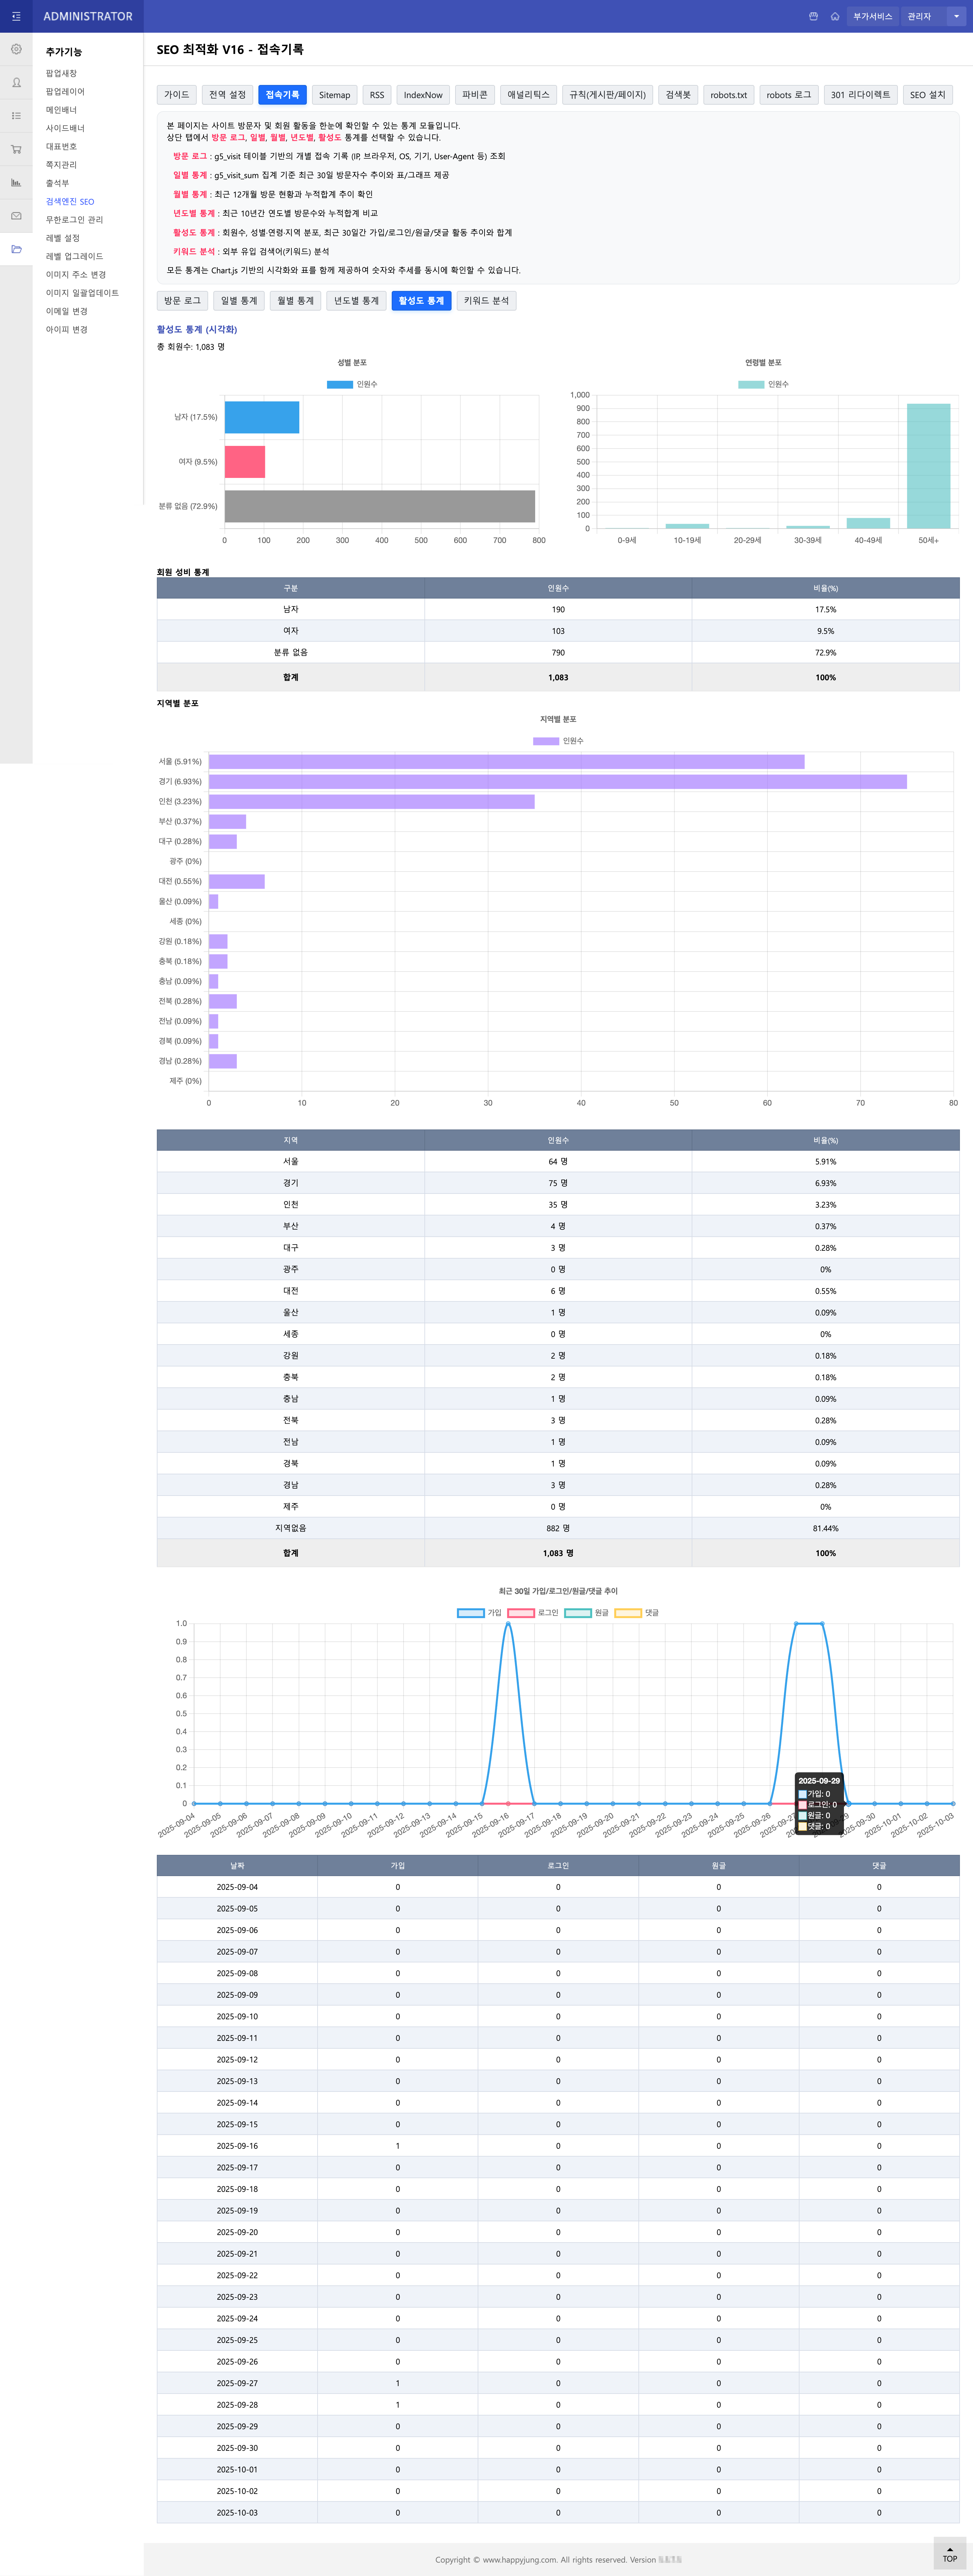Image resolution: width=973 pixels, height=2576 pixels.
Task: Click the list icon in the sidebar
Action: 16,116
